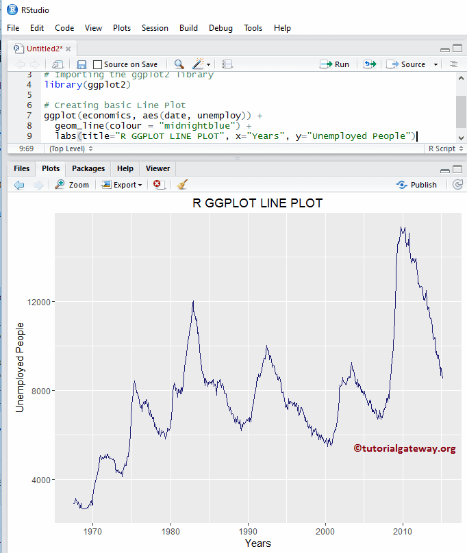Re-run the previous code region icon
Image resolution: width=467 pixels, height=553 pixels.
pyautogui.click(x=370, y=64)
